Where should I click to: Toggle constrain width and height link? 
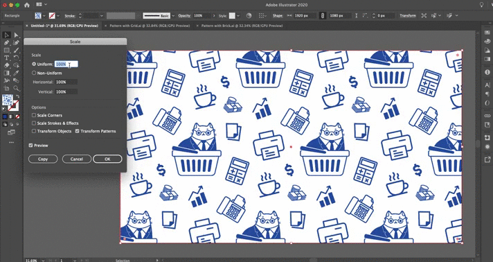(x=322, y=15)
